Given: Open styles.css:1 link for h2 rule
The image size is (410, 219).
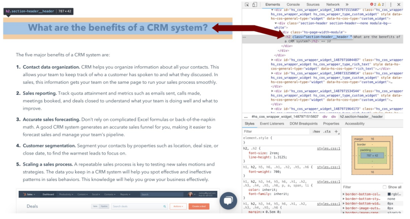Looking at the screenshot, I should 329,149.
